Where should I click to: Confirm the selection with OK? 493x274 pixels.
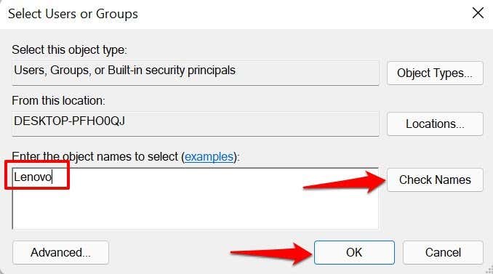pyautogui.click(x=354, y=252)
